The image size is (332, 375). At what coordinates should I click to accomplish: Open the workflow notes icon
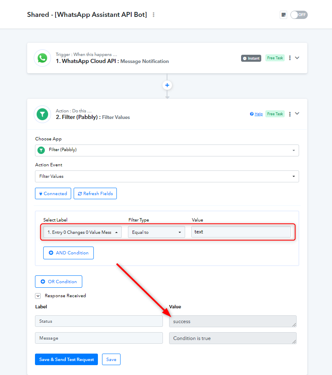coord(283,15)
